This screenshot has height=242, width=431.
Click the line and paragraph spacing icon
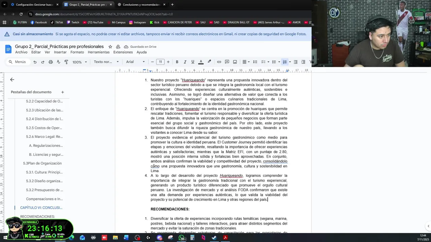pos(255,62)
